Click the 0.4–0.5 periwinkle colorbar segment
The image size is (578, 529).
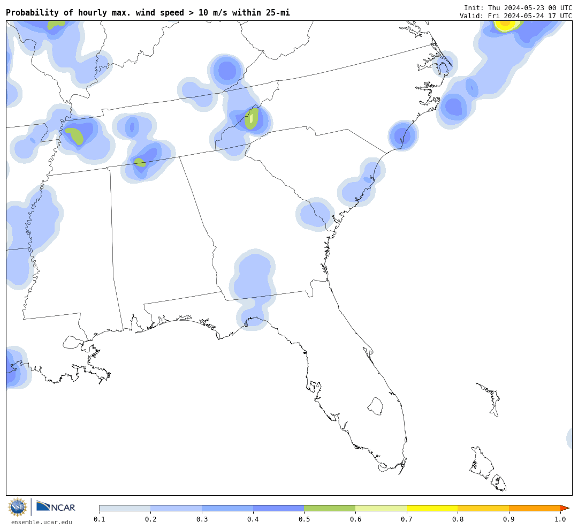click(279, 508)
